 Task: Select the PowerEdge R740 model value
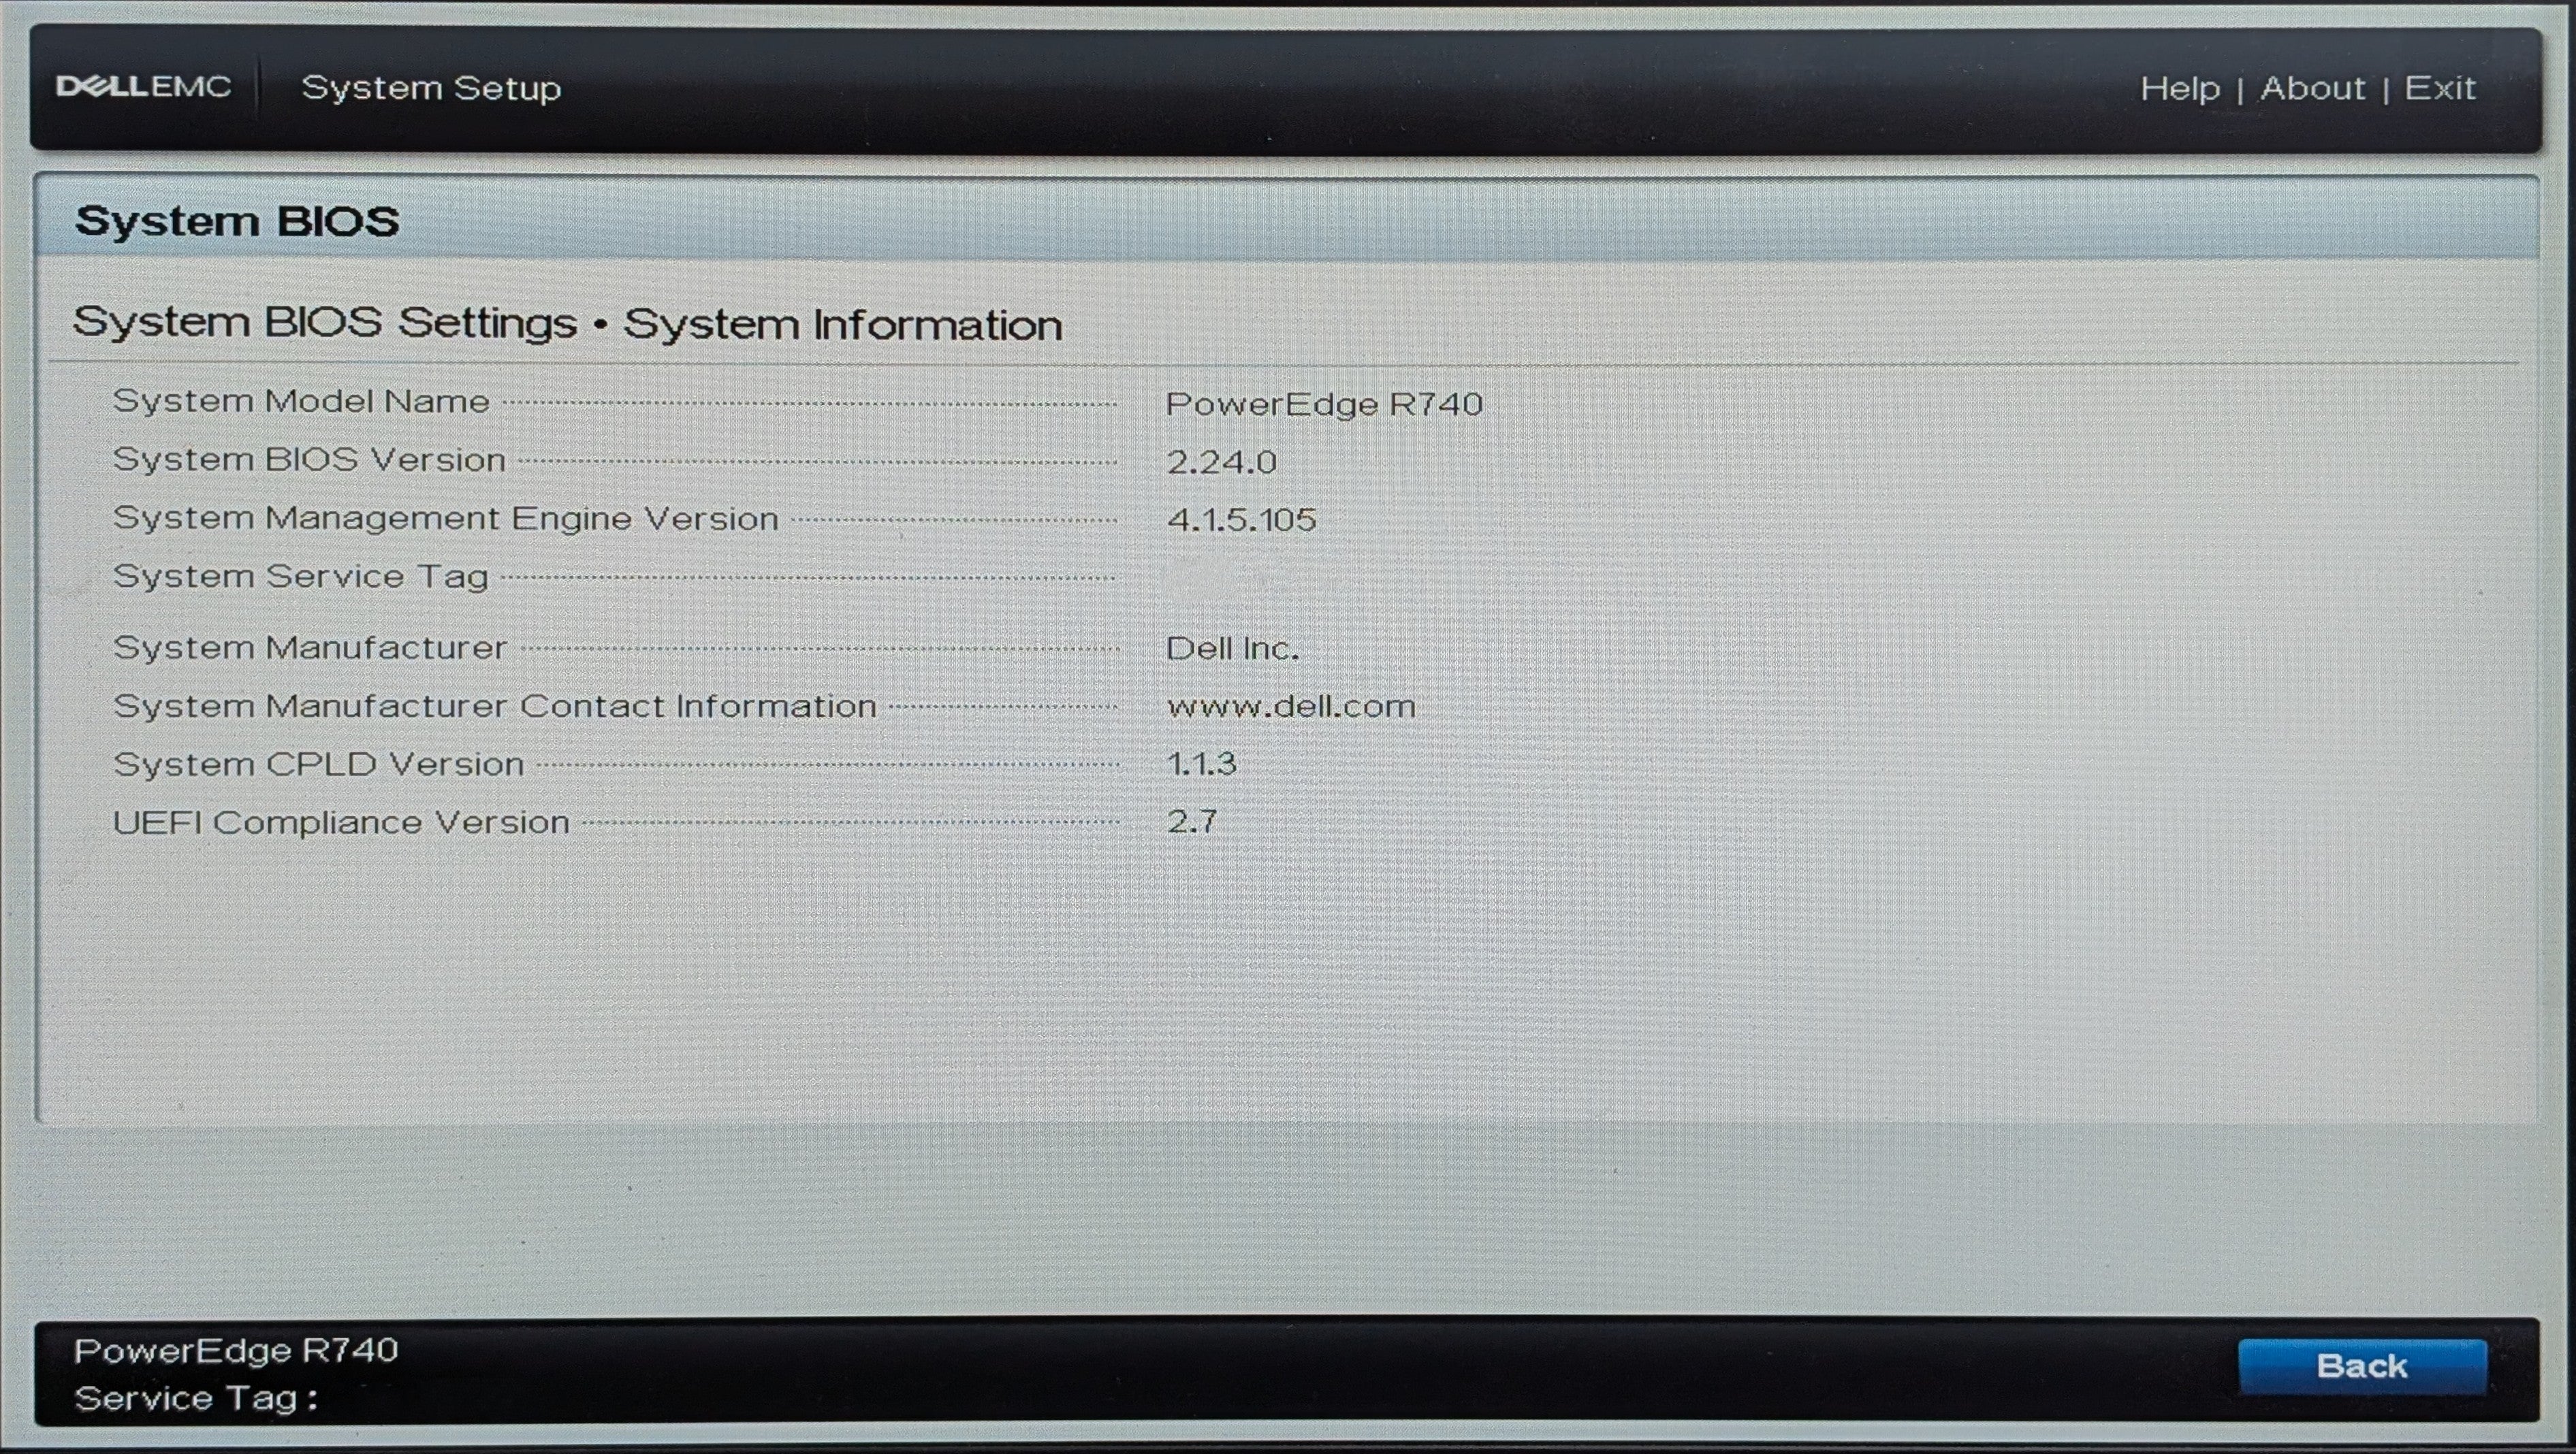[x=1324, y=404]
